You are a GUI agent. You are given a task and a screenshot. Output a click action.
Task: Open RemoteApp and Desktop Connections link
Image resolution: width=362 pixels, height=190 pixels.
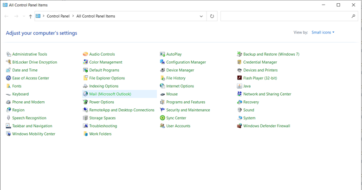click(x=122, y=110)
